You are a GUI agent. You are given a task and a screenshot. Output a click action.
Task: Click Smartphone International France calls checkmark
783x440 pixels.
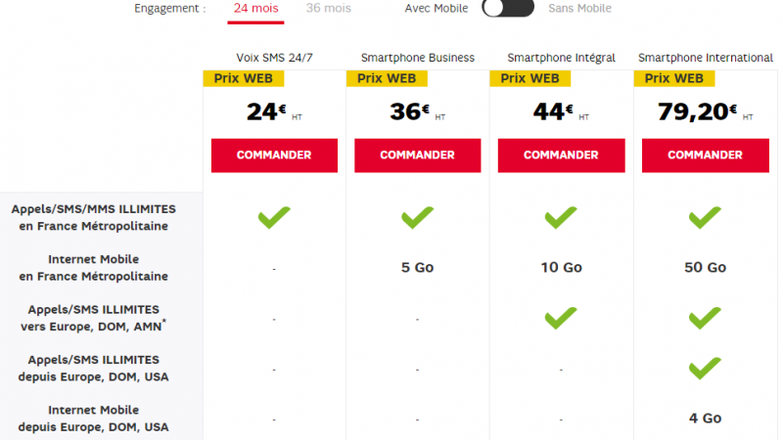point(705,217)
